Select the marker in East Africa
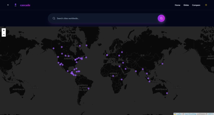 [122, 79]
